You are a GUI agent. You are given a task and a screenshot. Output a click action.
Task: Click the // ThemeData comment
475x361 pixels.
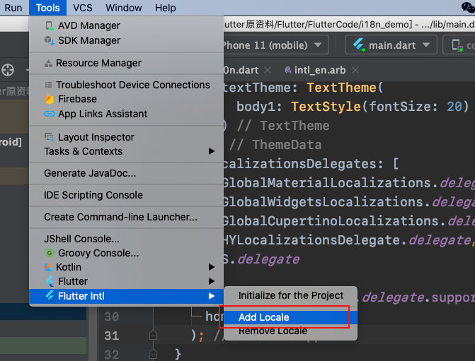click(275, 145)
